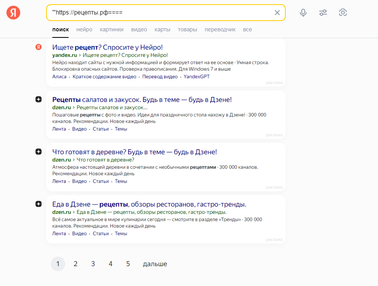This screenshot has height=286, width=378.
Task: Switch to the видео tab
Action: click(139, 29)
